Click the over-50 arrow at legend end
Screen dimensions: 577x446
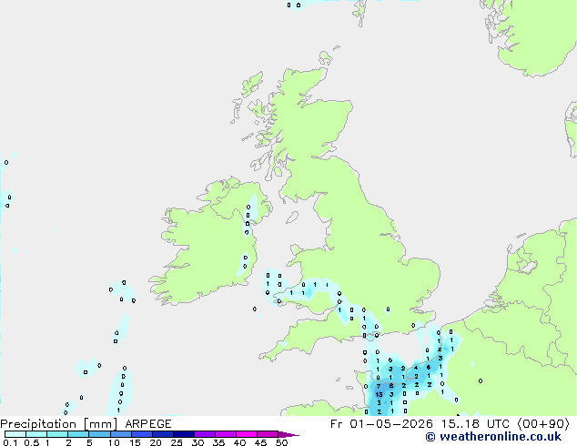(288, 434)
